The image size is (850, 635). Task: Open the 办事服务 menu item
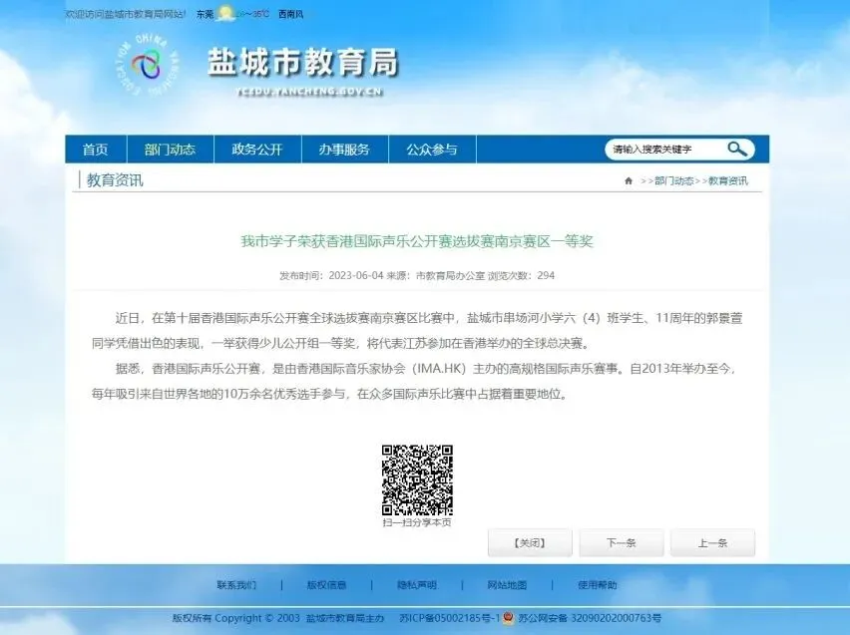pyautogui.click(x=344, y=149)
